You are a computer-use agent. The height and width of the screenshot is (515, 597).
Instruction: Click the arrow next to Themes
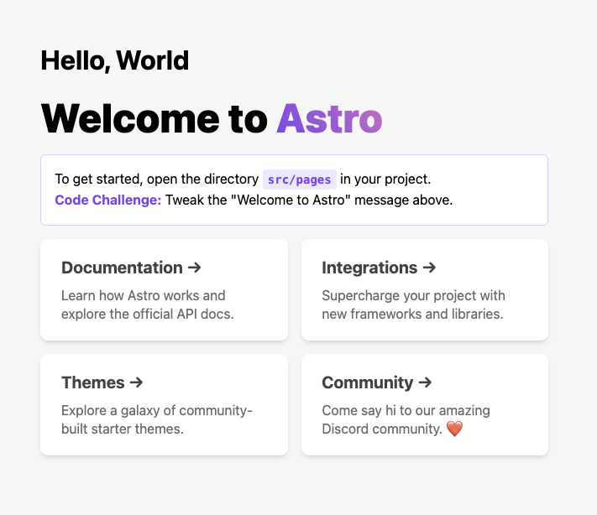[136, 382]
